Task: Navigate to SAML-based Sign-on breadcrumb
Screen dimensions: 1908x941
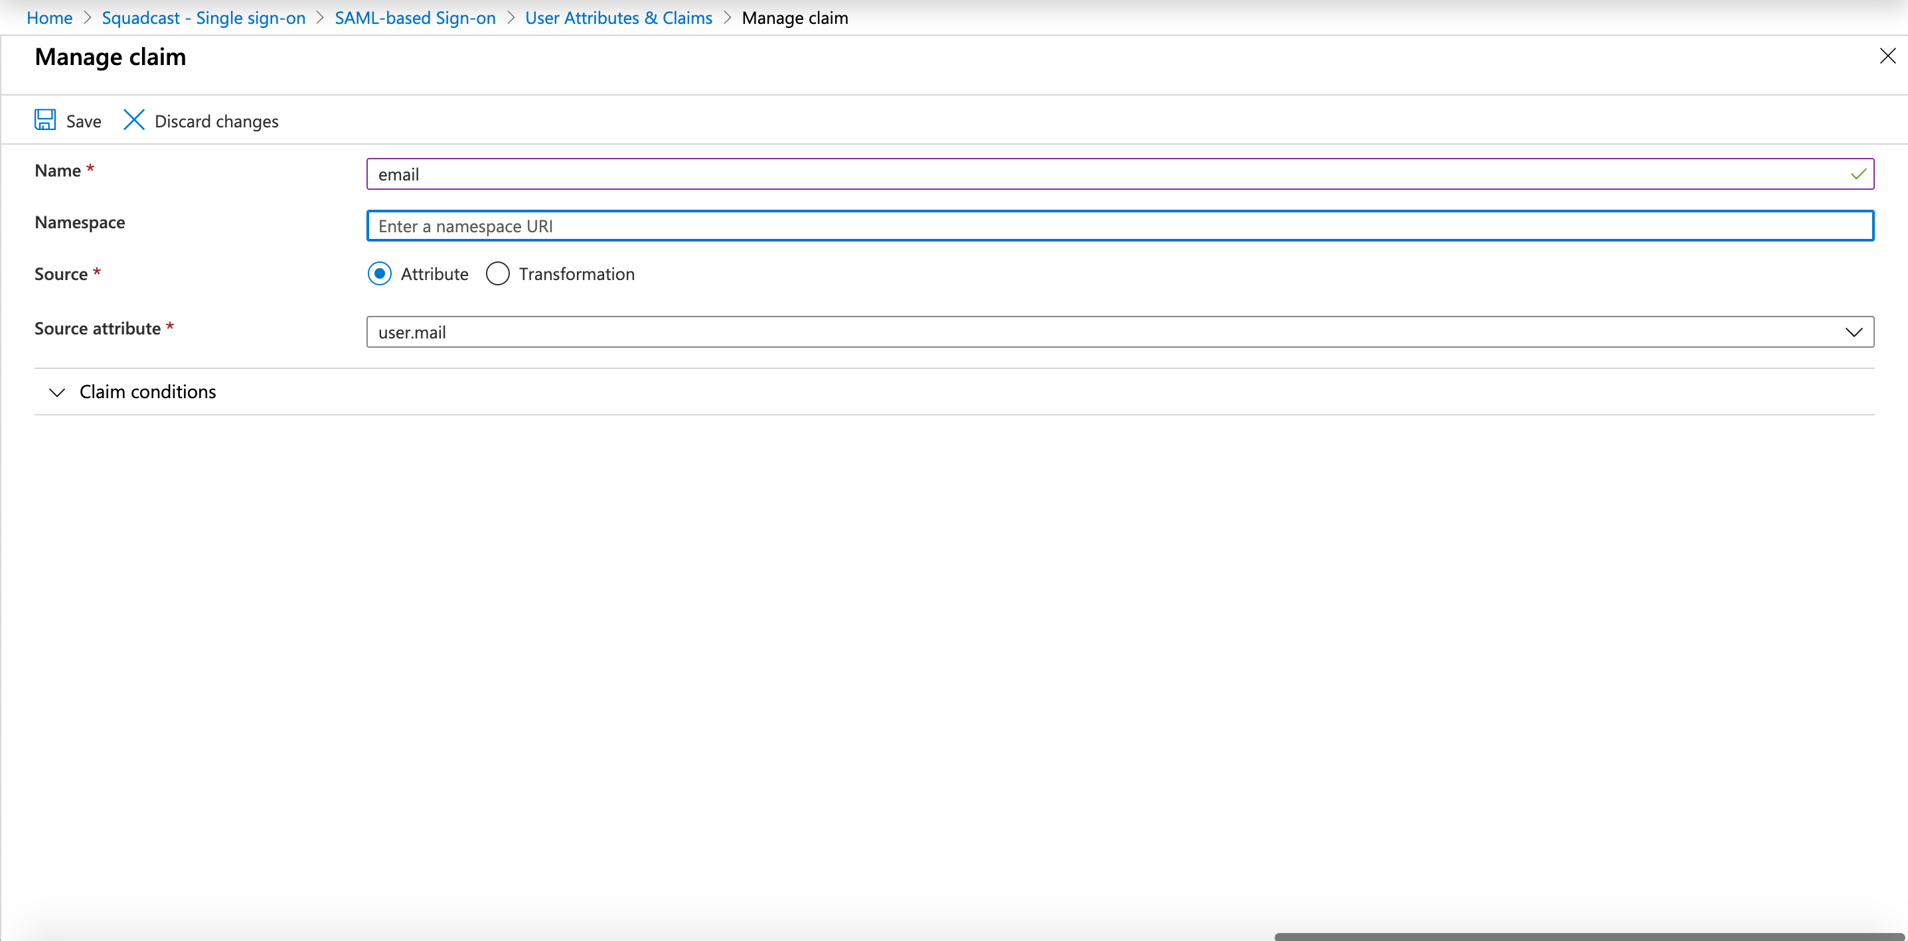Action: click(x=415, y=18)
